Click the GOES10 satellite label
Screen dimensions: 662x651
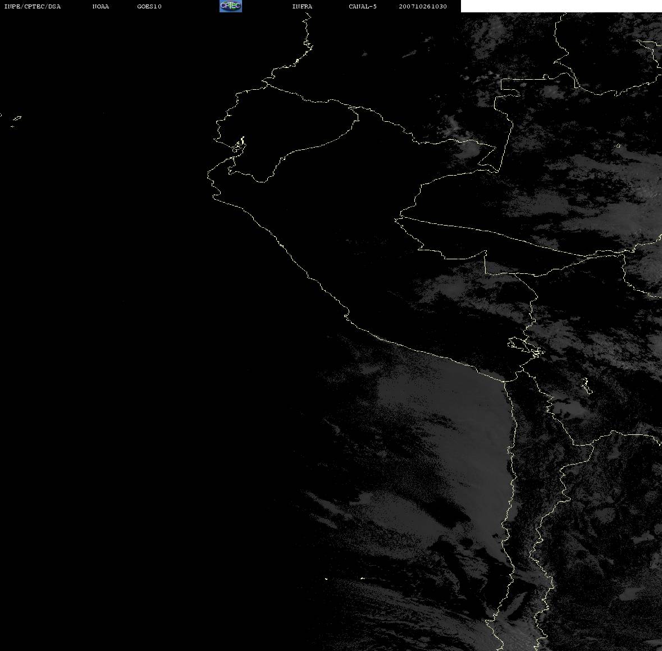click(149, 6)
